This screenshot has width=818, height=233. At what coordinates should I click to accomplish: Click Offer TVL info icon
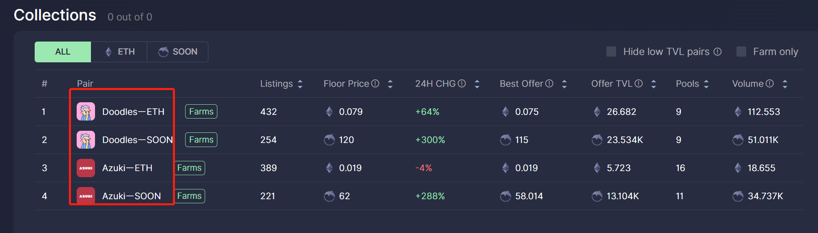[639, 84]
